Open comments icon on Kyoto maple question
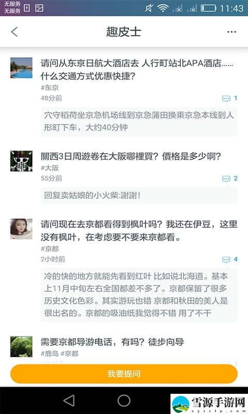This screenshot has height=414, width=248. click(x=226, y=260)
